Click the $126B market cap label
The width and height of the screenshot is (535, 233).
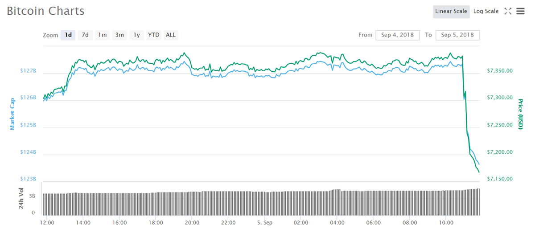[28, 98]
